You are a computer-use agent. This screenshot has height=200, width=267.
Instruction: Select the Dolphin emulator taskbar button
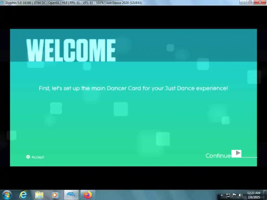(71, 195)
